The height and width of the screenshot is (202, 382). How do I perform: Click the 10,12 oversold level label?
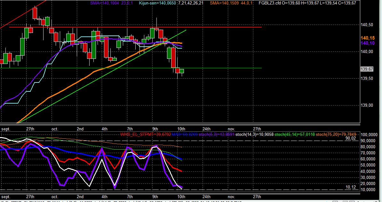pos(351,187)
